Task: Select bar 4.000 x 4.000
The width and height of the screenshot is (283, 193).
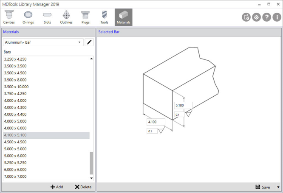Action: pos(46,101)
